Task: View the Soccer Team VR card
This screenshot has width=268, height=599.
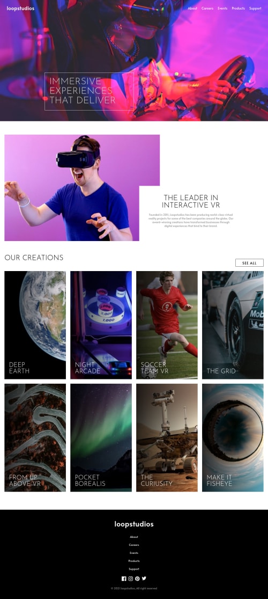Action: 167,325
